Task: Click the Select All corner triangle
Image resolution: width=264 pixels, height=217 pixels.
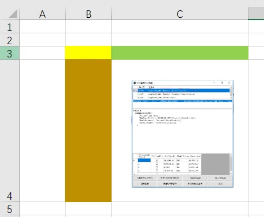Action: [x=13, y=14]
